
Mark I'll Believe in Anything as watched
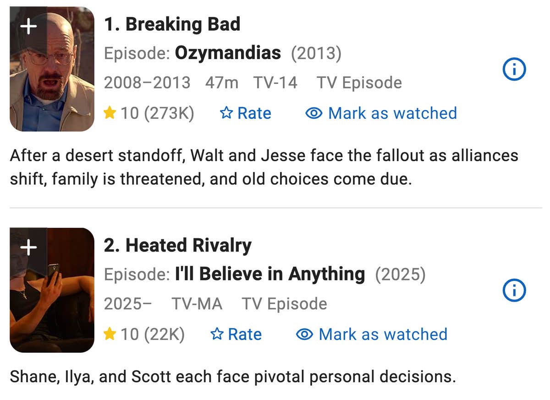click(383, 334)
